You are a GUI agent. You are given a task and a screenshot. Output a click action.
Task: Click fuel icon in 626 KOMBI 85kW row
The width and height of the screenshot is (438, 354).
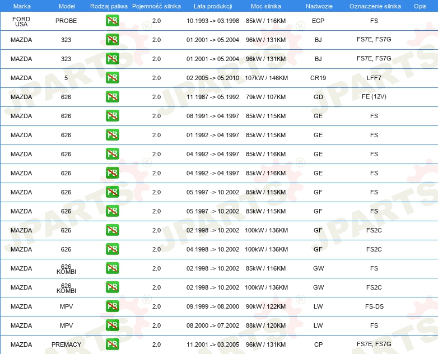coord(112,268)
